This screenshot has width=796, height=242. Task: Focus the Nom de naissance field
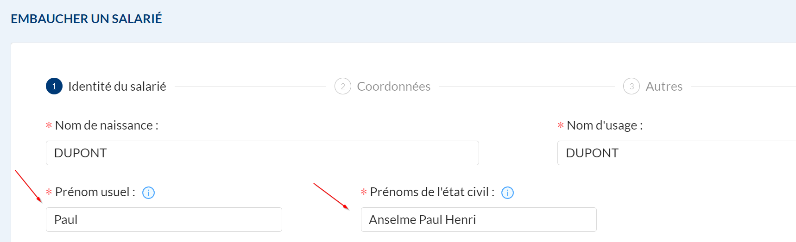(x=262, y=153)
